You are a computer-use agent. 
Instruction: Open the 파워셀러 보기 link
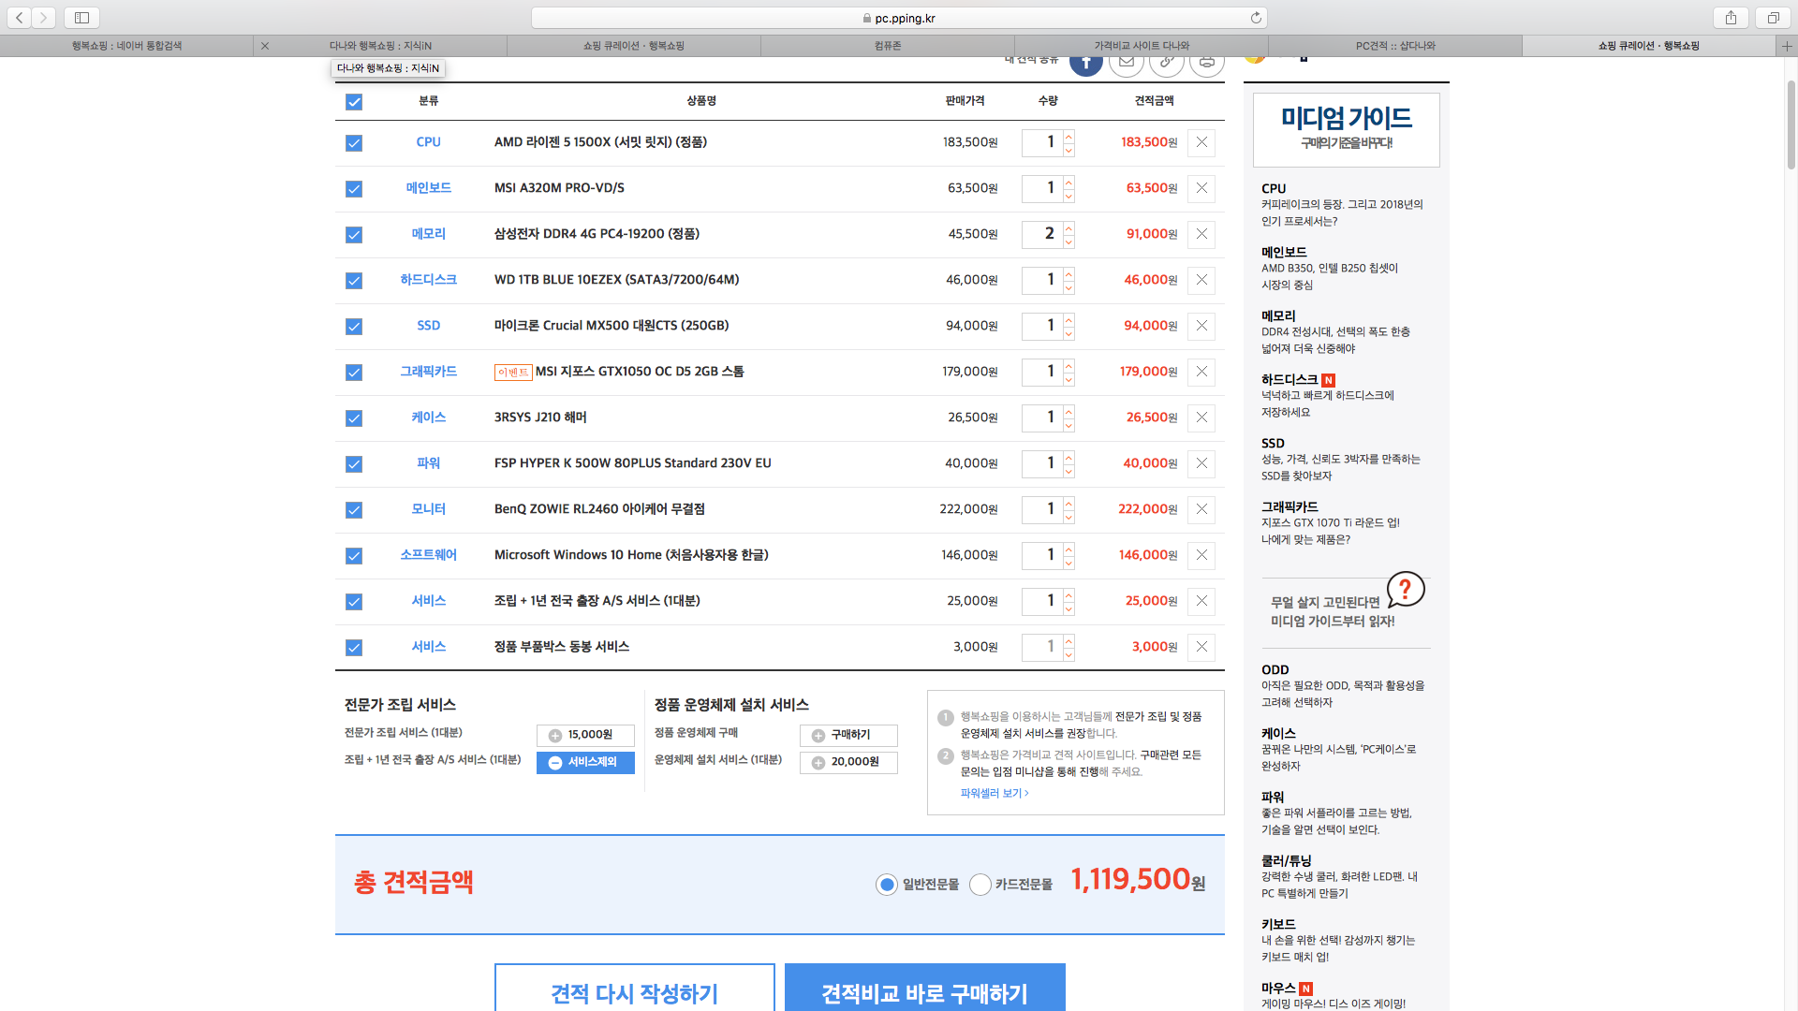pos(994,794)
